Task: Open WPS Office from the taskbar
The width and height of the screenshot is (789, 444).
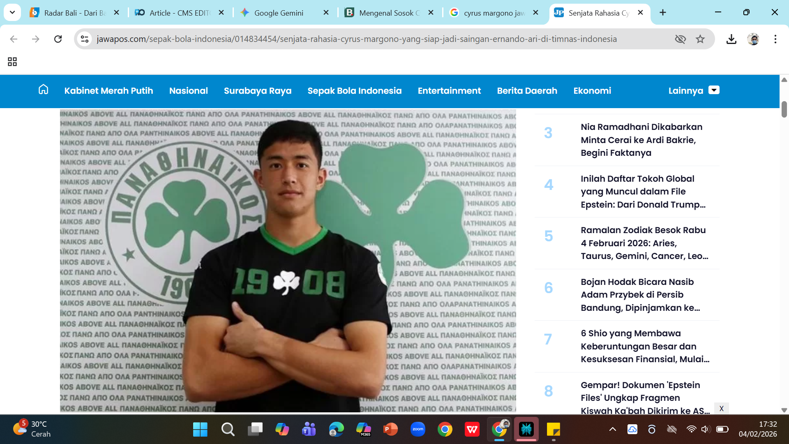Action: [x=472, y=429]
